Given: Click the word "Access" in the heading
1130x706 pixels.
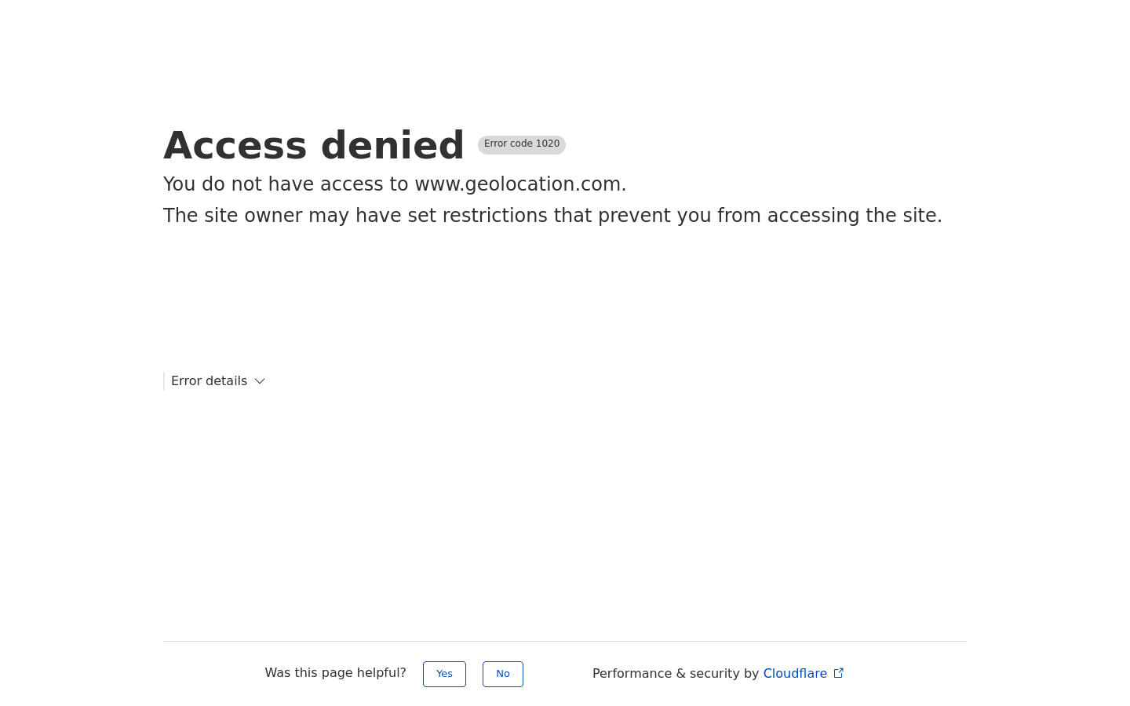Looking at the screenshot, I should tap(235, 146).
